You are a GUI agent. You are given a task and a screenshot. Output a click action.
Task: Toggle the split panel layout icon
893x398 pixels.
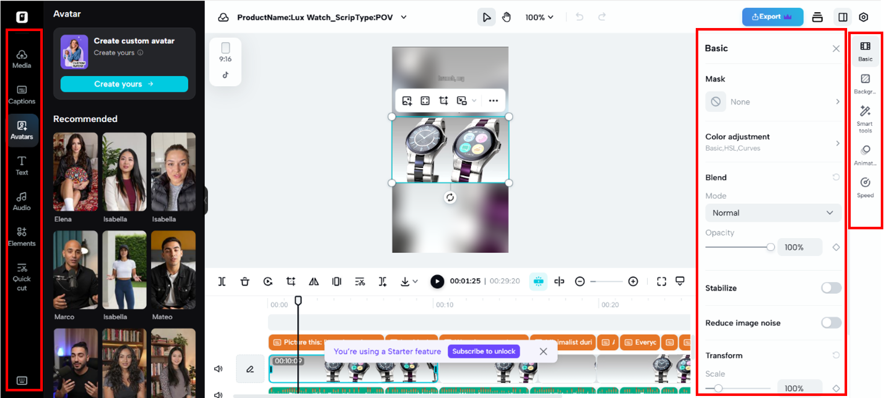[x=843, y=17]
